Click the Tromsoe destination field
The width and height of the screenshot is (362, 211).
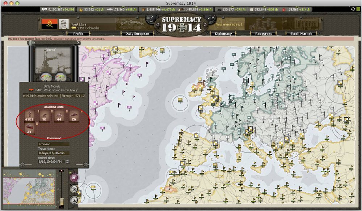[x=54, y=144]
